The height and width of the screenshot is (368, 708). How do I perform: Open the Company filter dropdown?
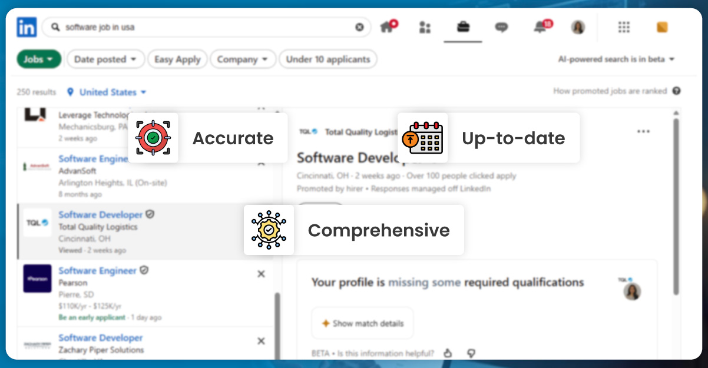click(x=243, y=59)
